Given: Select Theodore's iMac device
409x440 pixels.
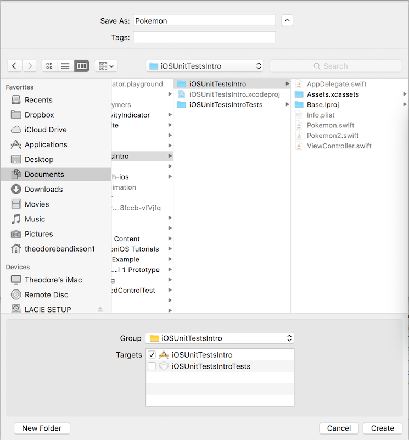Looking at the screenshot, I should pyautogui.click(x=55, y=280).
